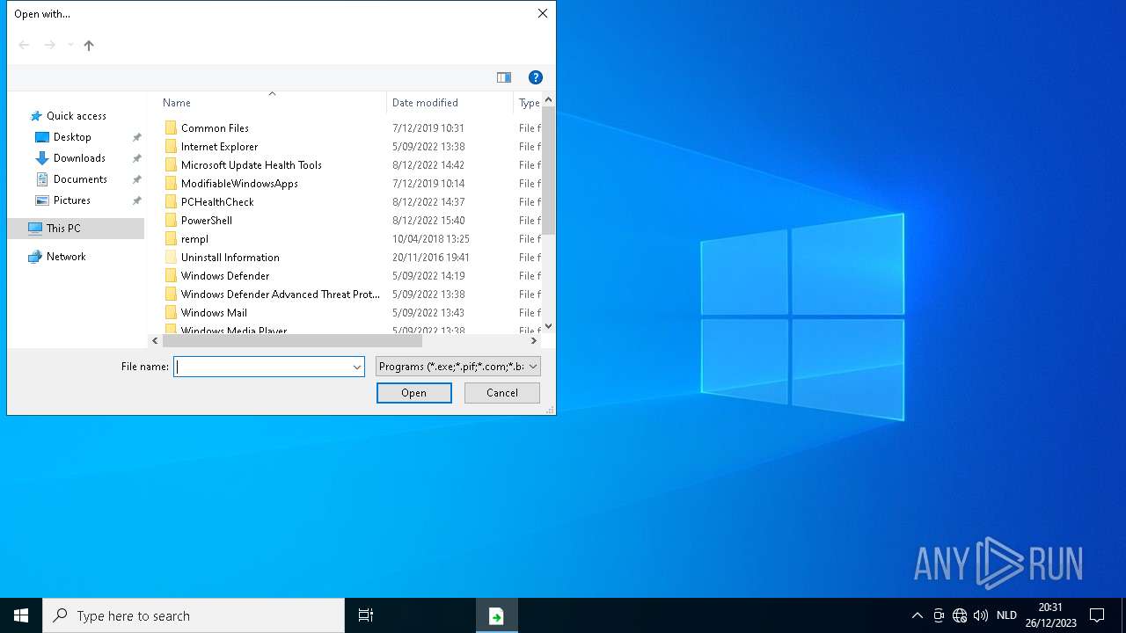The height and width of the screenshot is (633, 1126).
Task: Select the Windows Defender folder icon
Action: click(x=171, y=276)
